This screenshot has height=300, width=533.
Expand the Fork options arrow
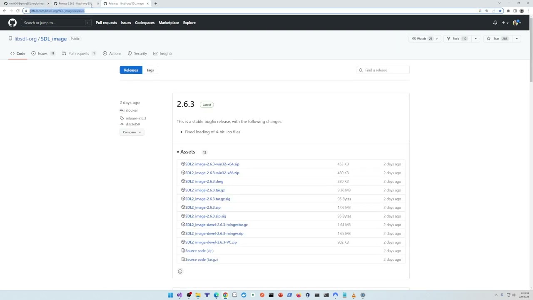pyautogui.click(x=476, y=39)
